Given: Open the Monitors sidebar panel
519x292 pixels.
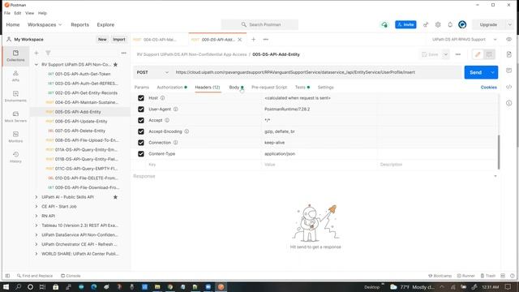Looking at the screenshot, I should [15, 136].
